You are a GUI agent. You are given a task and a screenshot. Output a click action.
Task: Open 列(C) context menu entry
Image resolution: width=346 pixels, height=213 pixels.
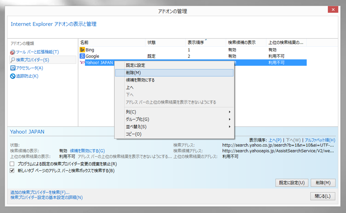174,112
